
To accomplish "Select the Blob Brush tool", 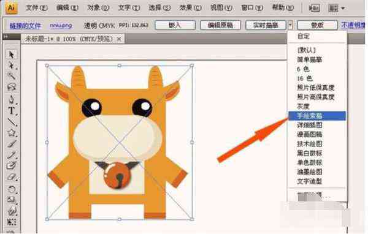I will click(x=11, y=165).
